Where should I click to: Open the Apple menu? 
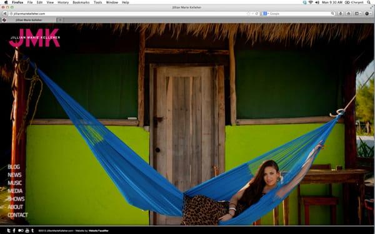(x=6, y=2)
